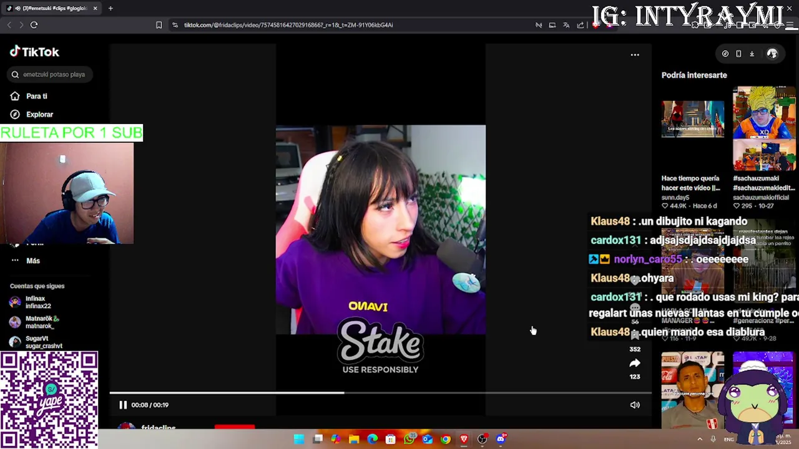This screenshot has height=449, width=799.
Task: Open sachauzumakiofficial author name
Action: (761, 197)
